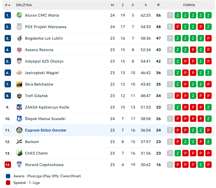The height and width of the screenshot is (188, 216).
Task: Click the blue rank 1 position badge
Action: click(x=8, y=15)
